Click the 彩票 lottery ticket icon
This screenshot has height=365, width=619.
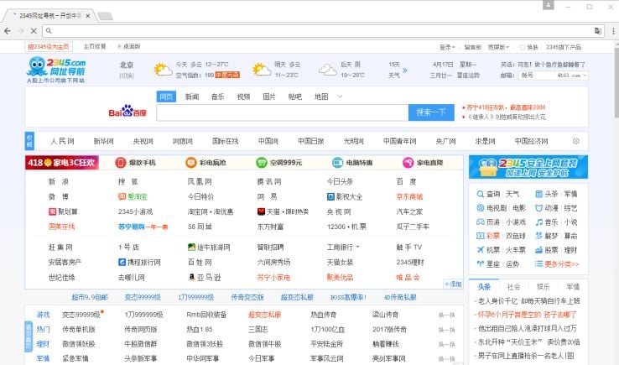480,236
